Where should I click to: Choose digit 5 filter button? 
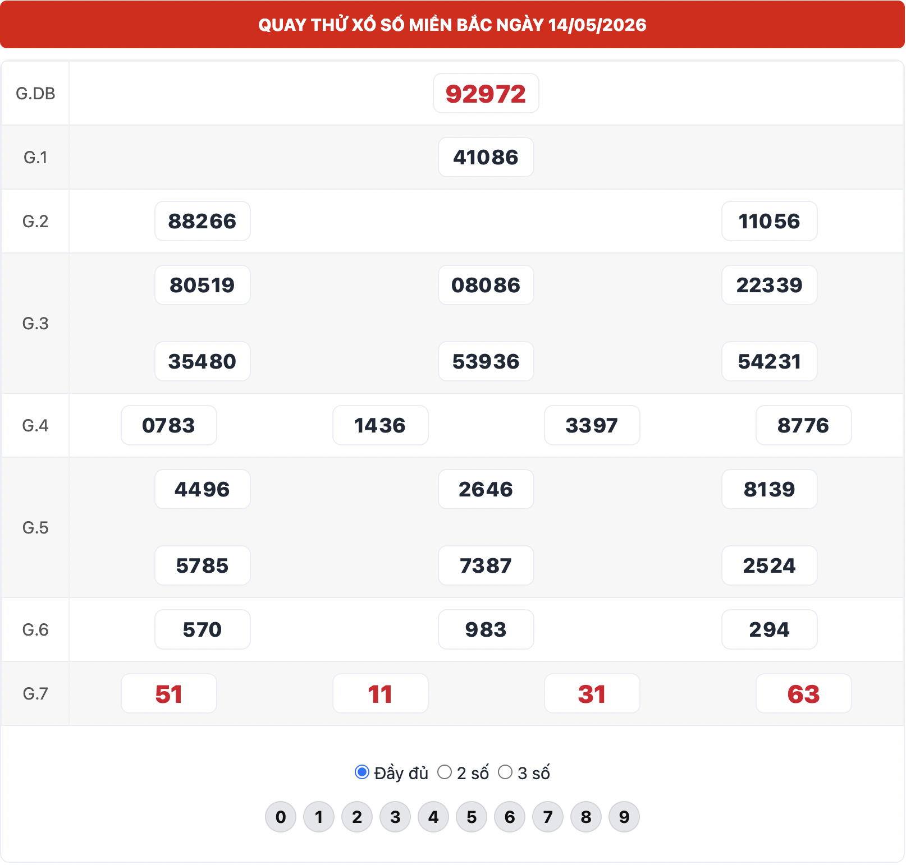(472, 817)
